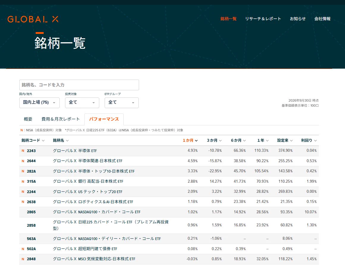
Task: Click NISA N icon for 502A
Action: (x=23, y=249)
